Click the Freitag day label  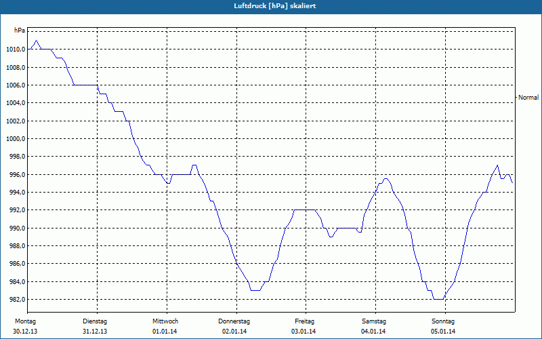(304, 321)
